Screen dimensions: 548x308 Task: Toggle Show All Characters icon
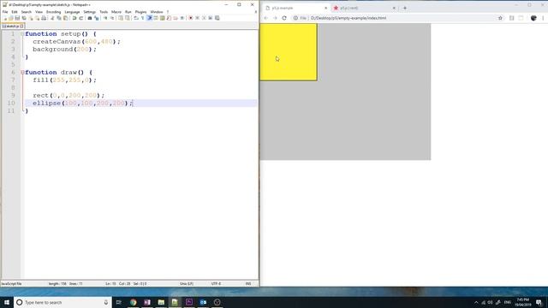click(143, 18)
